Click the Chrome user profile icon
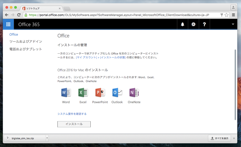This screenshot has width=241, height=147. click(x=233, y=7)
